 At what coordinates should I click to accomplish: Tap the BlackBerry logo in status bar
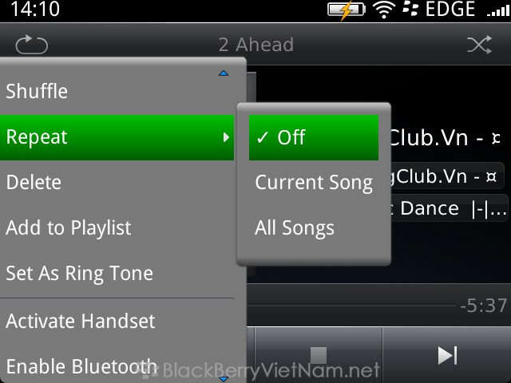tap(410, 9)
